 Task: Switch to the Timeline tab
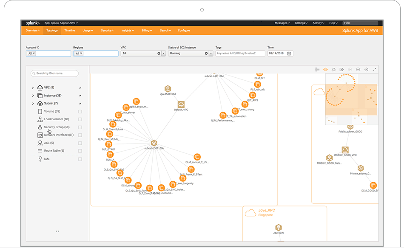click(x=70, y=30)
